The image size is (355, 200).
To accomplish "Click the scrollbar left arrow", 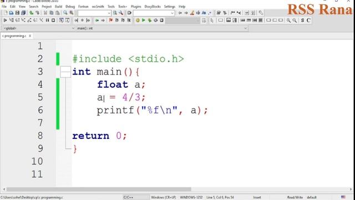I will (4, 189).
